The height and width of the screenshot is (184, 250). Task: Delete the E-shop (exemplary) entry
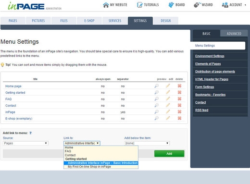click(179, 118)
